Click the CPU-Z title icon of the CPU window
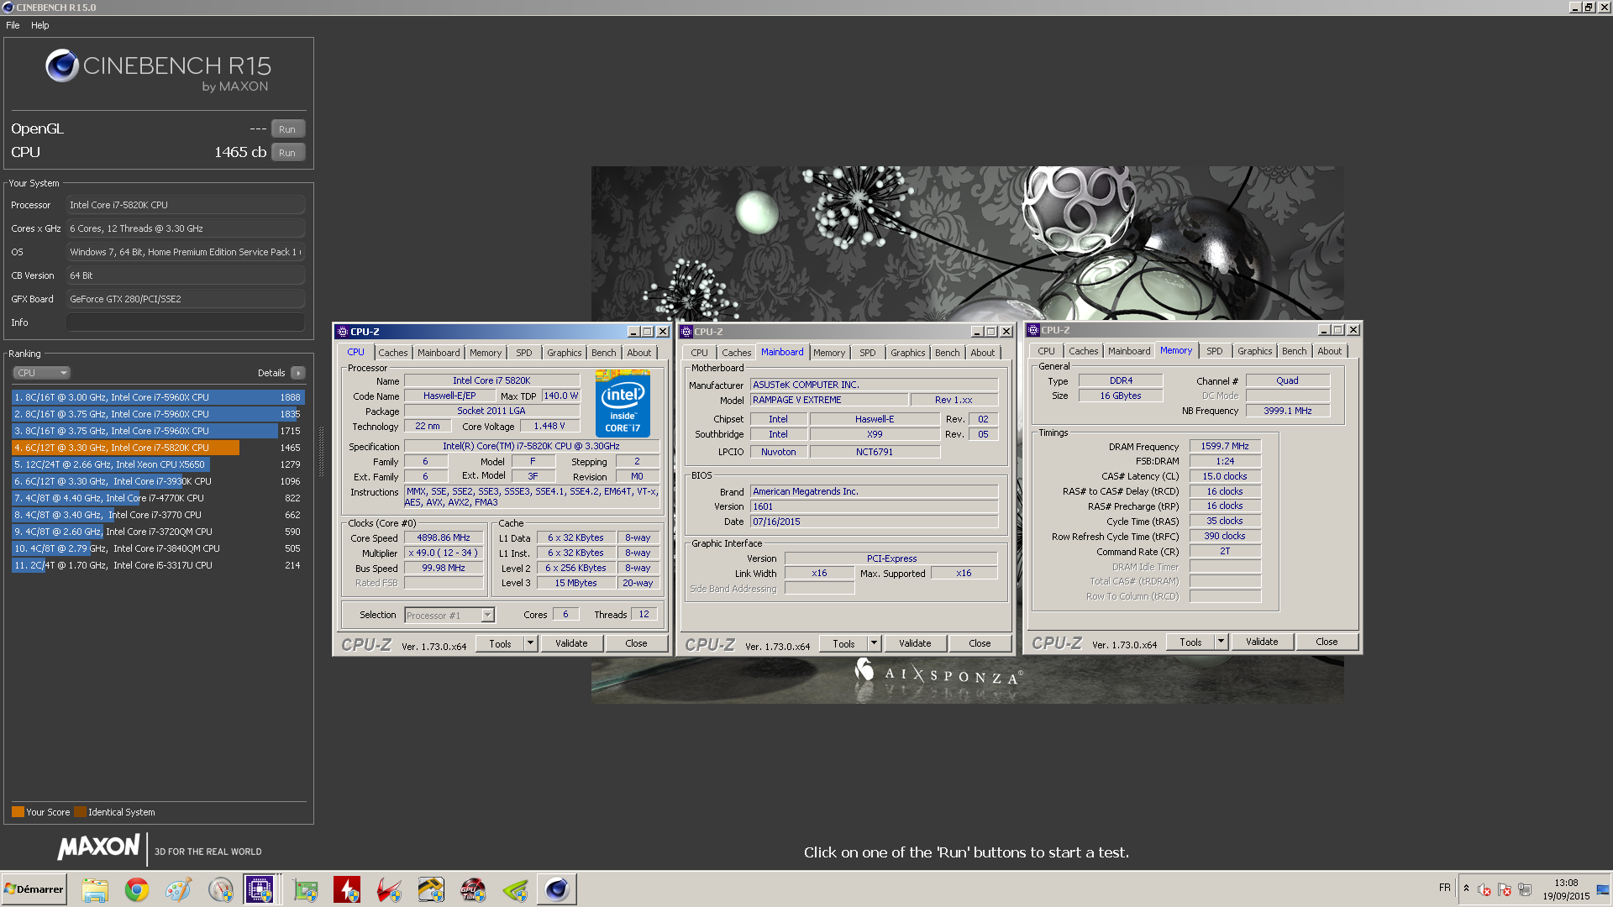 coord(342,332)
